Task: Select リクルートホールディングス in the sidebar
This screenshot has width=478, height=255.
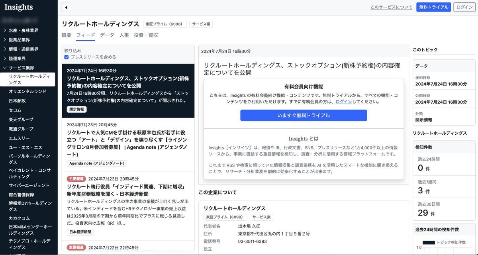Action: 27,79
